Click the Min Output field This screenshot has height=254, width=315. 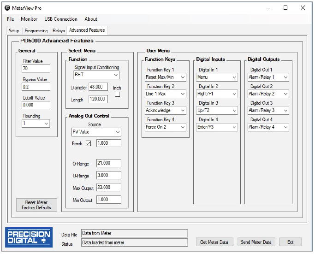[x=109, y=200]
